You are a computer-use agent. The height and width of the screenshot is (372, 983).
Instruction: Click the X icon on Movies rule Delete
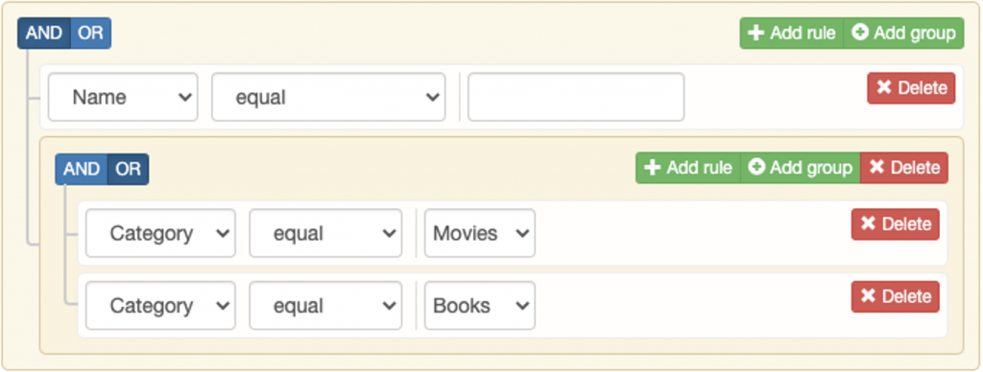[868, 223]
